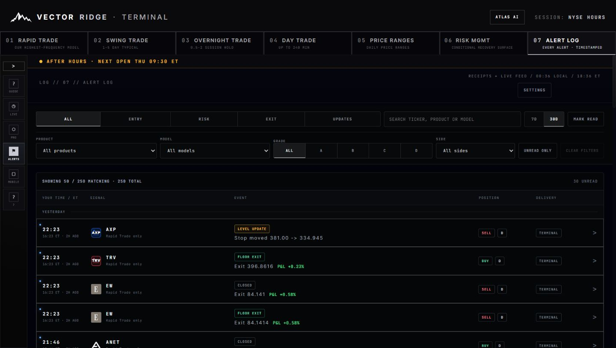This screenshot has height=348, width=616.
Task: Click SELL badge in AXP row
Action: (486, 233)
